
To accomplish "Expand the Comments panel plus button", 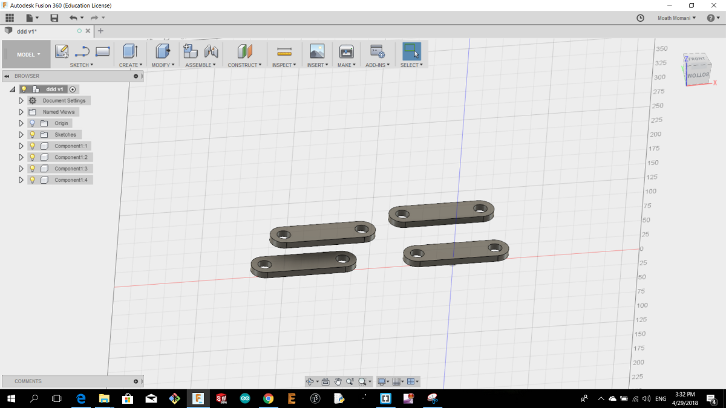I will pos(136,381).
